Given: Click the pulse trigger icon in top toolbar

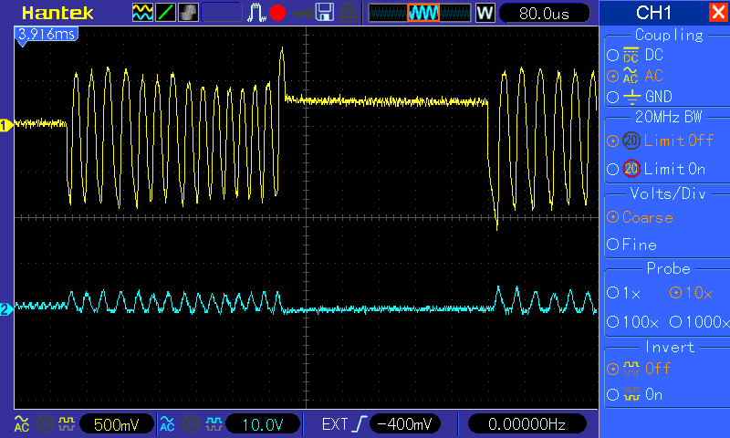Looking at the screenshot, I should coord(255,13).
